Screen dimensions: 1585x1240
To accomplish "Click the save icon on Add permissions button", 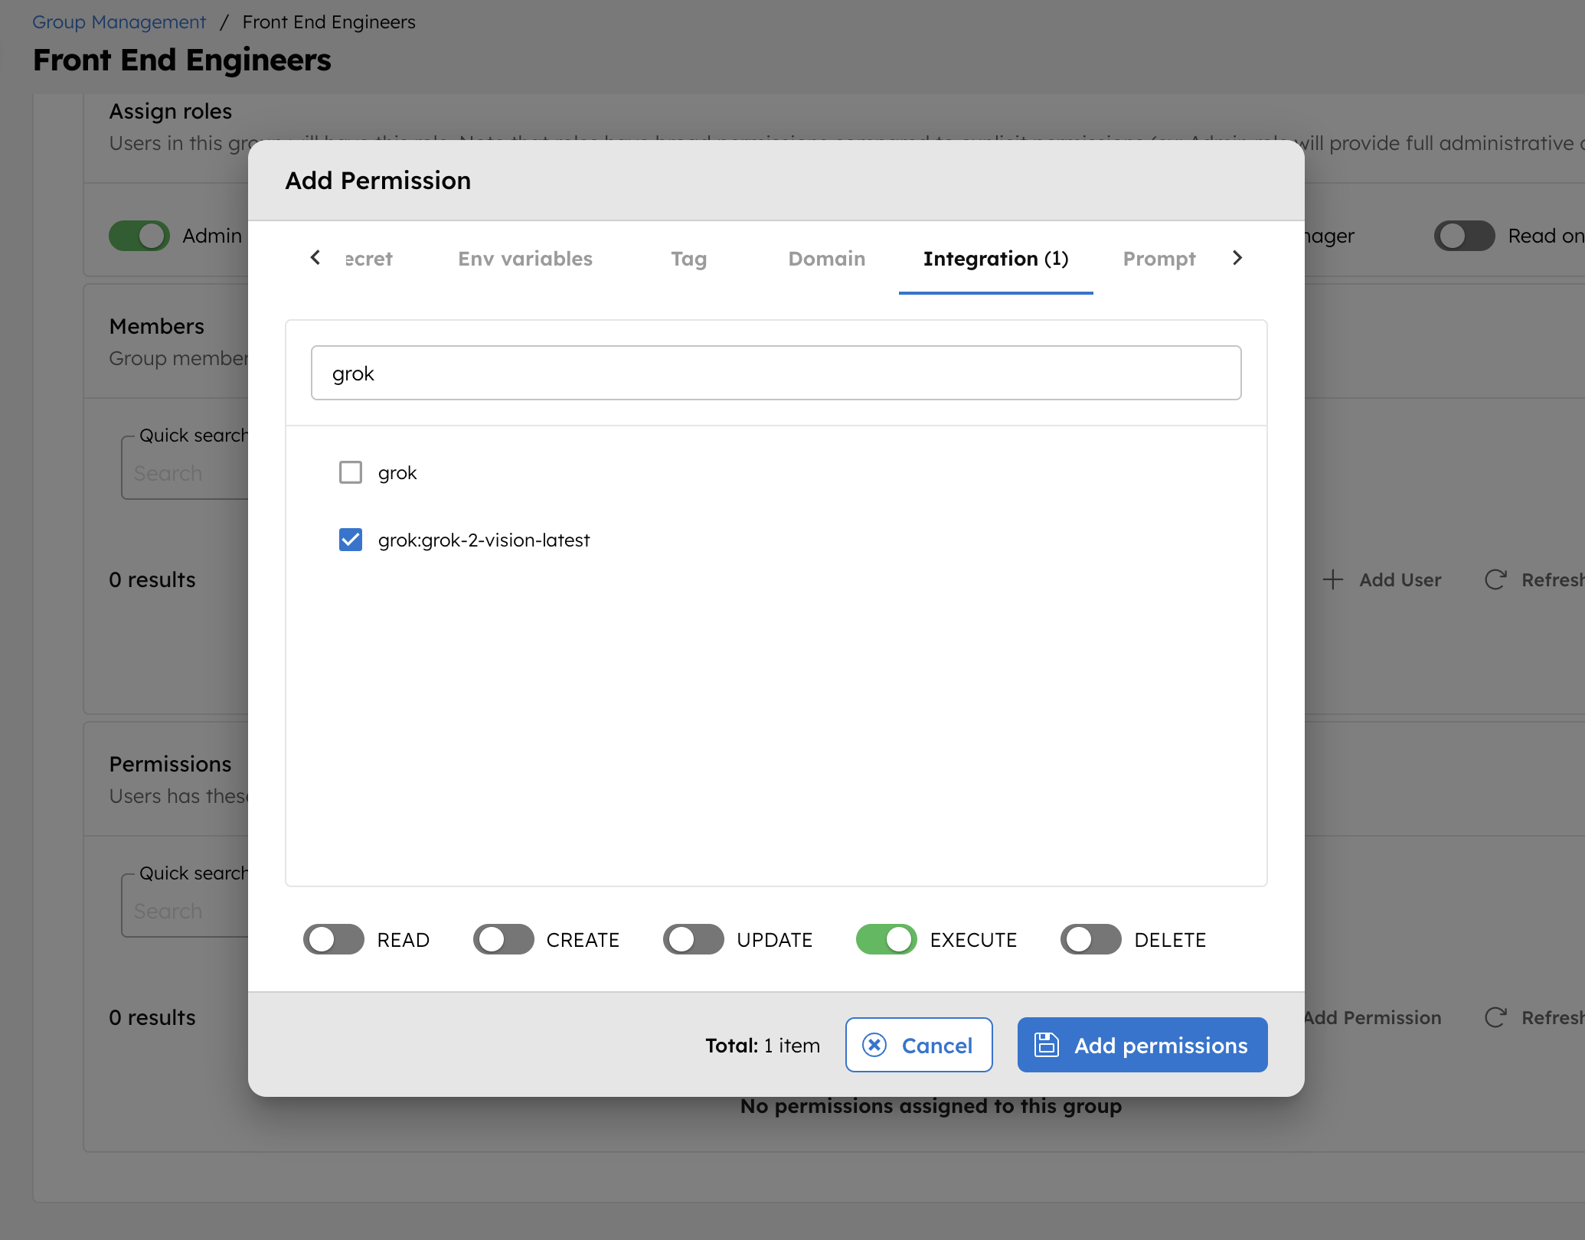I will (x=1046, y=1045).
